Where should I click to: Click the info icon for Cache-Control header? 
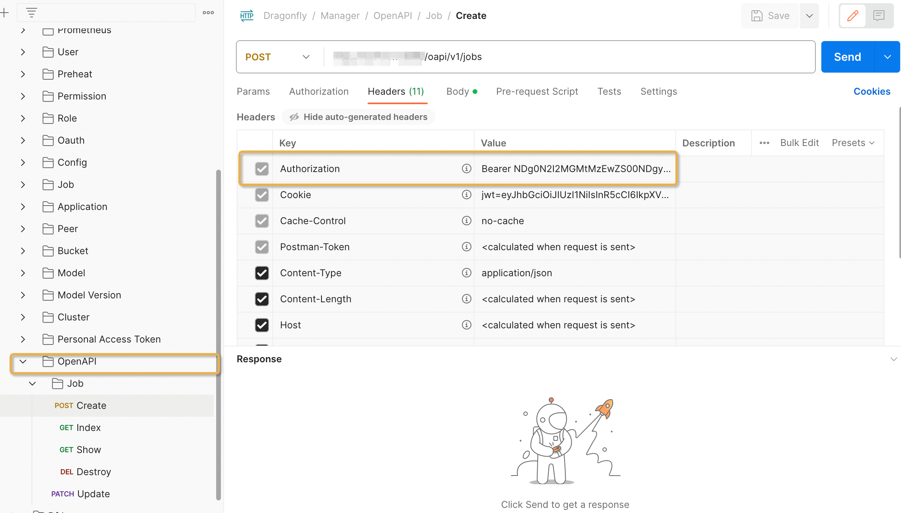pyautogui.click(x=466, y=221)
